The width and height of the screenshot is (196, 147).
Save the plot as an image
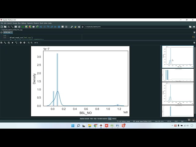point(2,43)
